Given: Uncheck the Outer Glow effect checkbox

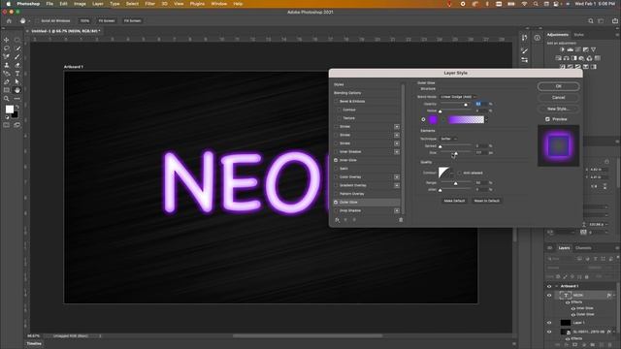Looking at the screenshot, I should [x=336, y=203].
